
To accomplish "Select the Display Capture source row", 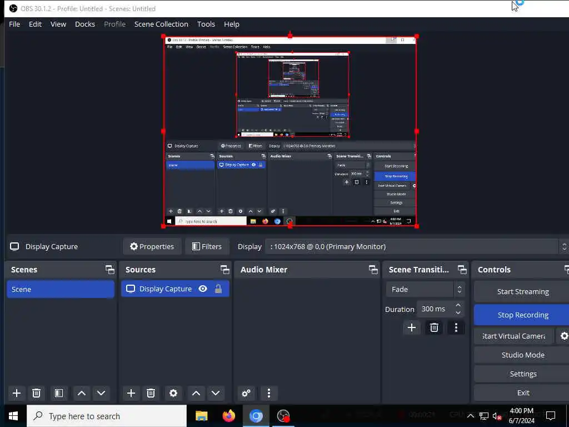I will (175, 289).
